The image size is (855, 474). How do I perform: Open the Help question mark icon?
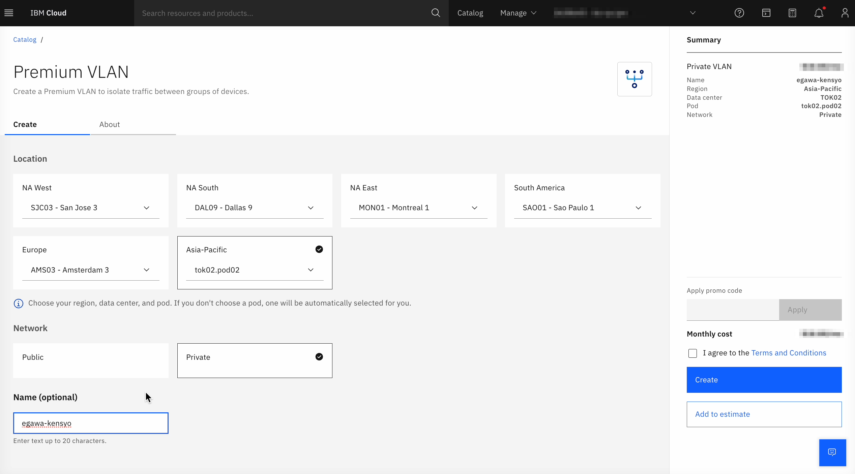[739, 13]
